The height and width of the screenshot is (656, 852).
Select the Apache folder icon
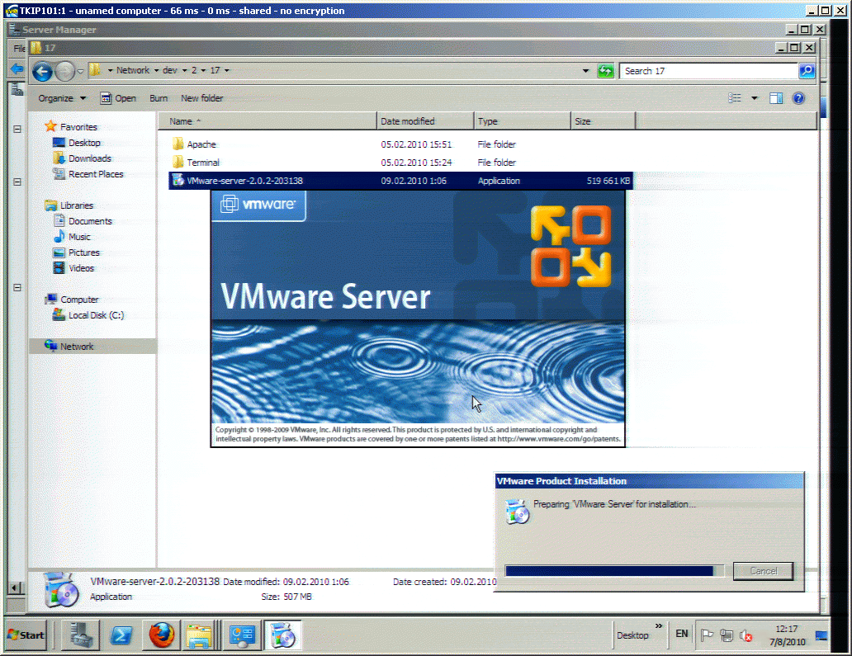[178, 144]
